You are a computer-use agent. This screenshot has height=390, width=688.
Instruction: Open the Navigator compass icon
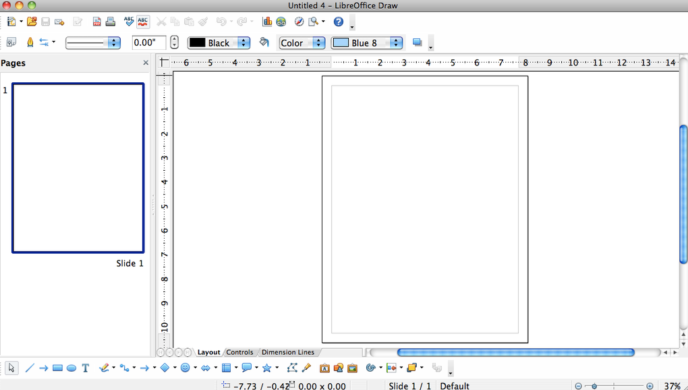(299, 22)
